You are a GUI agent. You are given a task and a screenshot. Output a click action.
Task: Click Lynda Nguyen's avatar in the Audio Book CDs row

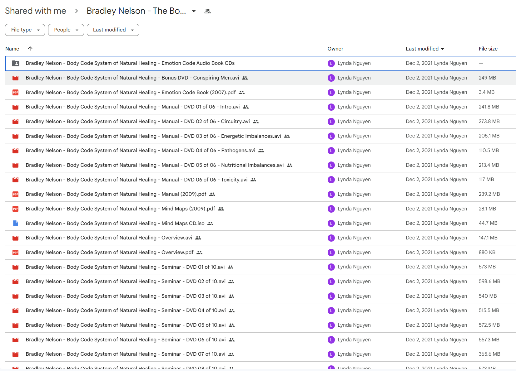(x=331, y=63)
